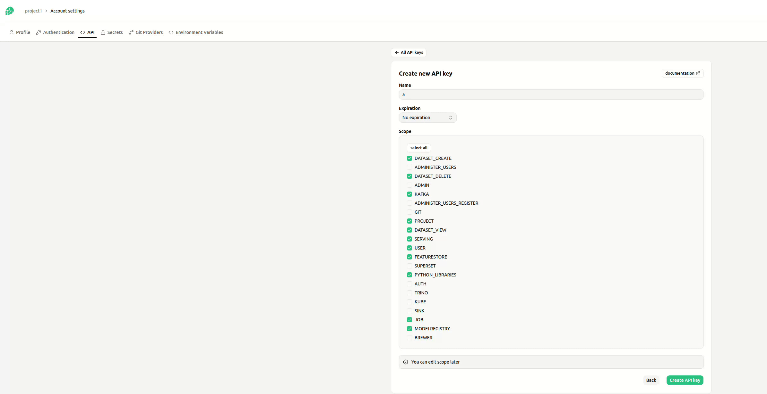The width and height of the screenshot is (767, 394).
Task: Uncheck the DATASET_VIEW scope
Action: pos(409,230)
